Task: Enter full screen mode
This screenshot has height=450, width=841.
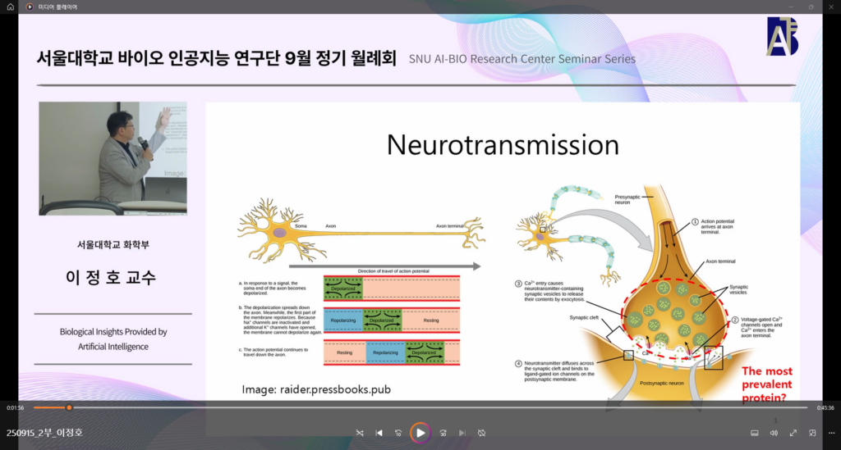Action: pyautogui.click(x=793, y=433)
